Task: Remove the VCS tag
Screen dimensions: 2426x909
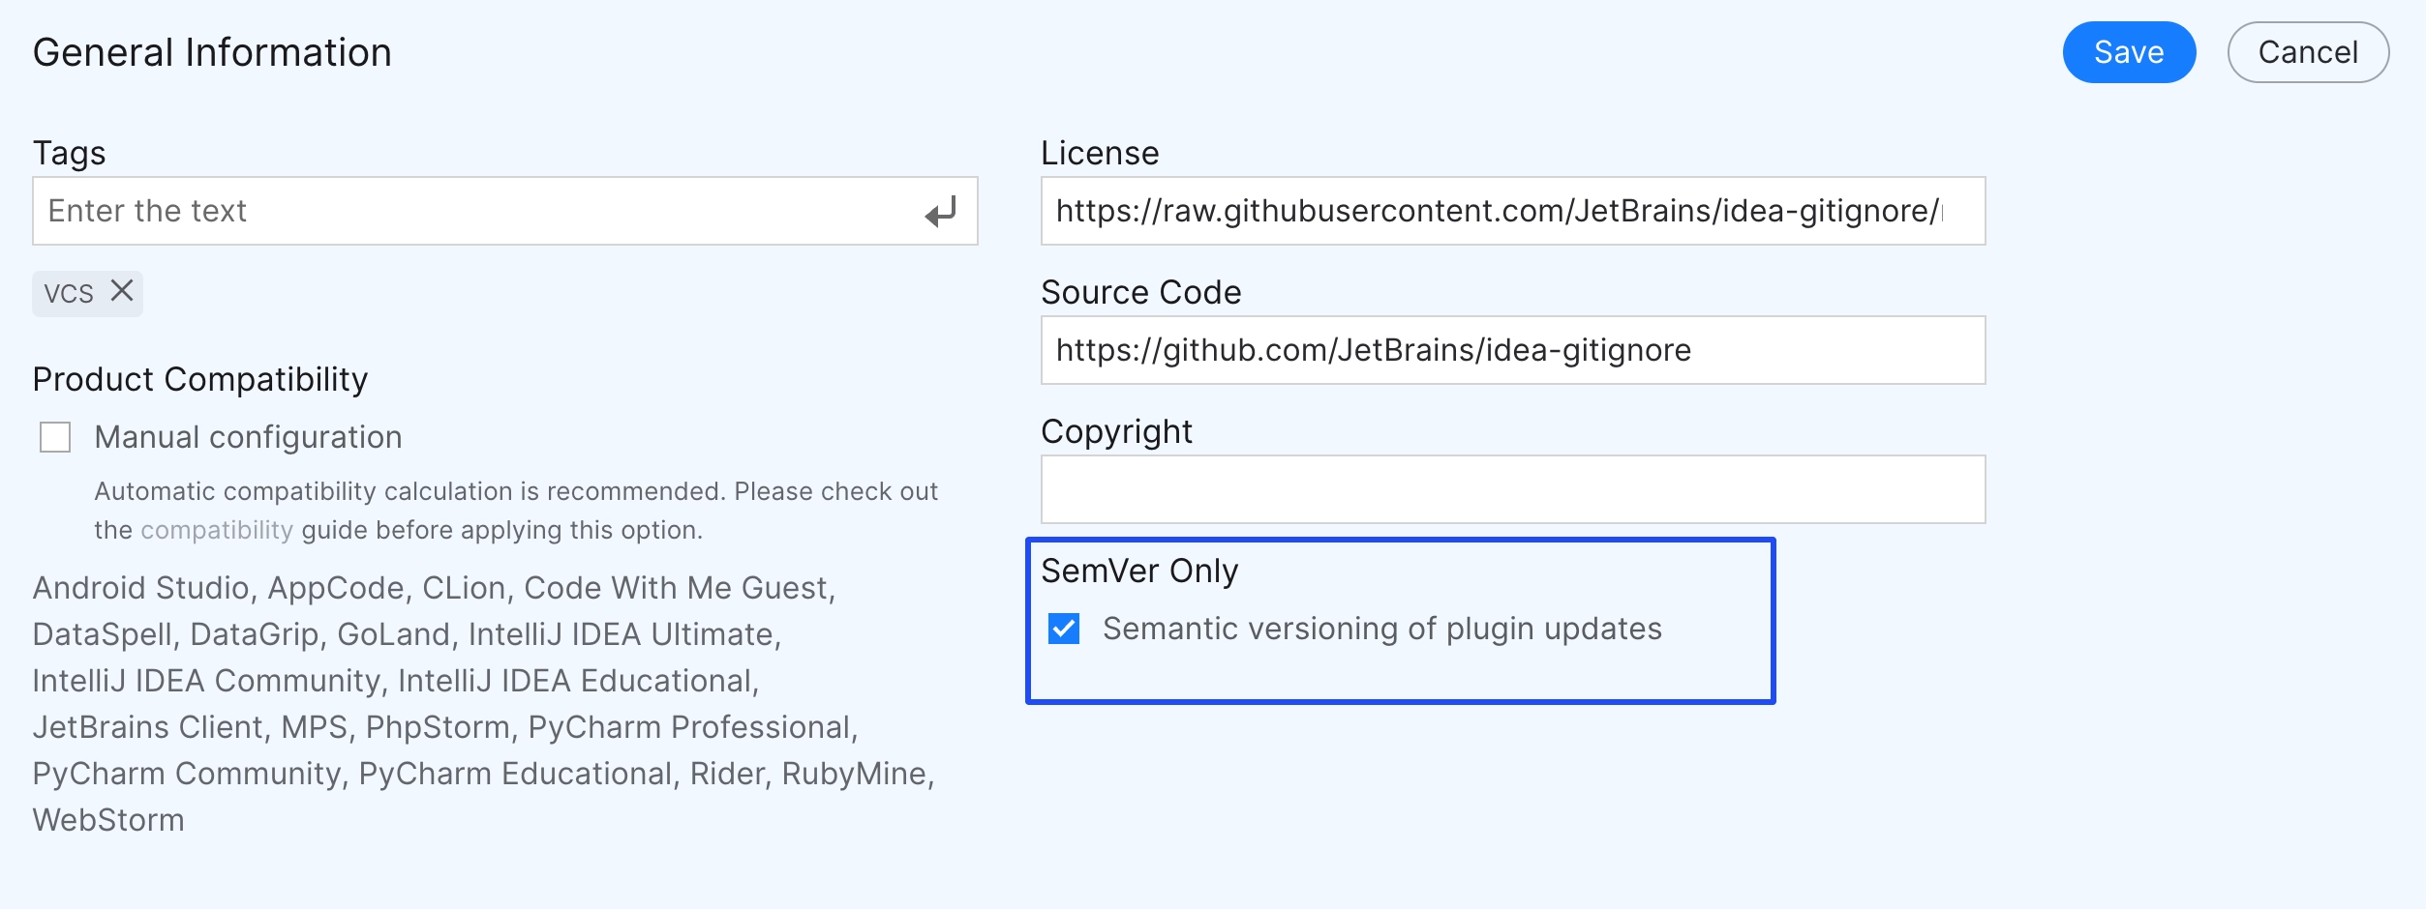Action: (122, 291)
